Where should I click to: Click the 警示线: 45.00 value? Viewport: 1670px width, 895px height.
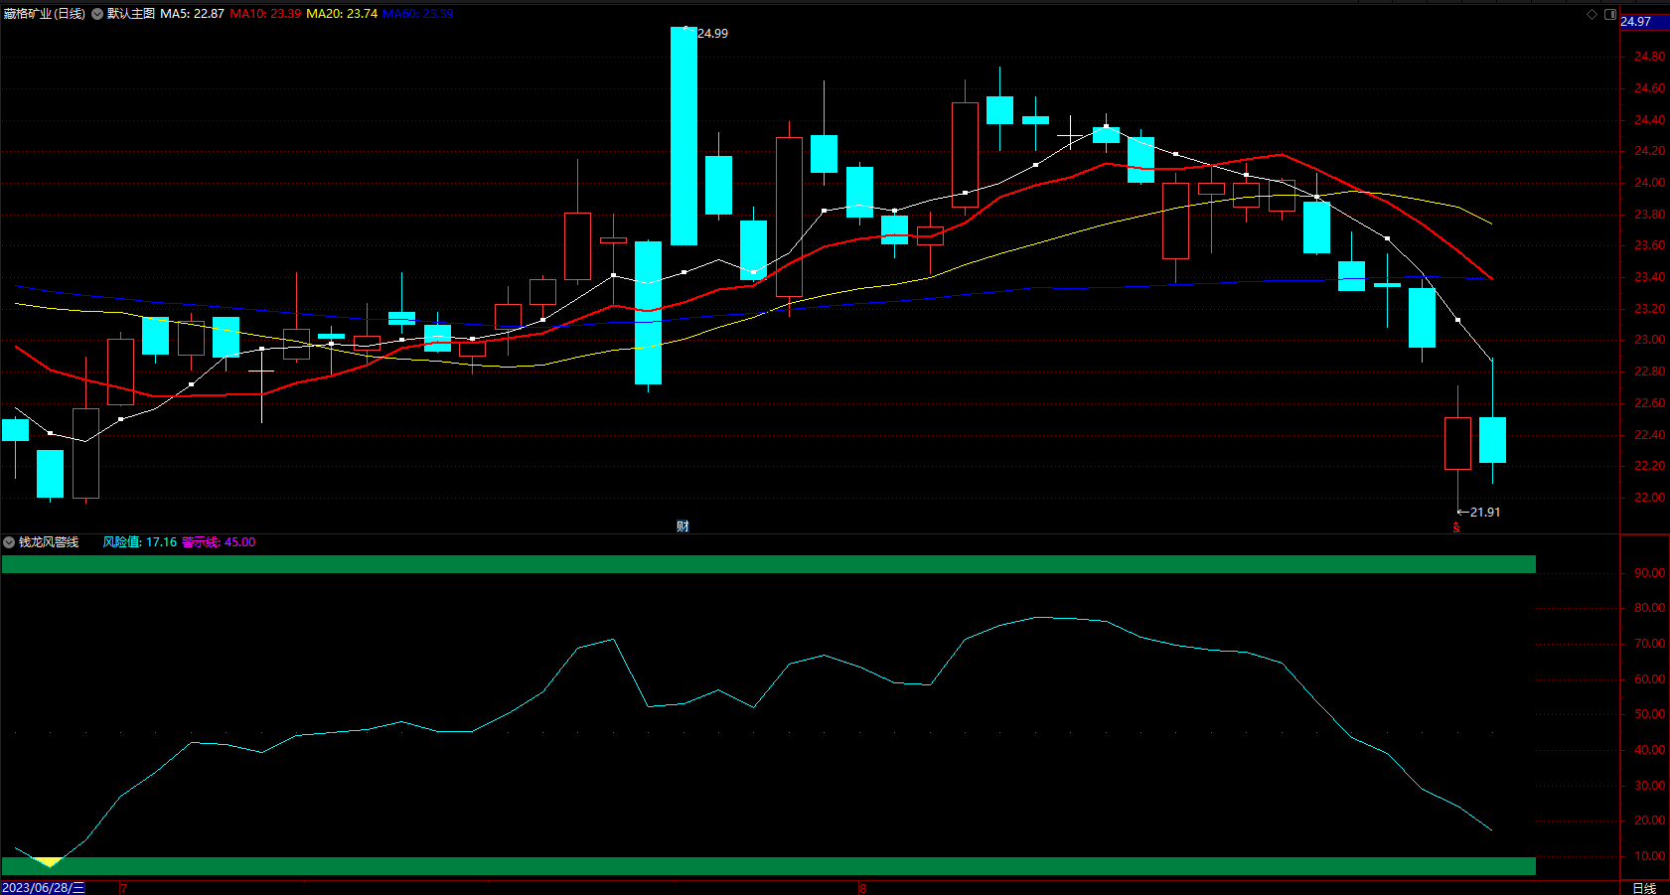tap(219, 542)
